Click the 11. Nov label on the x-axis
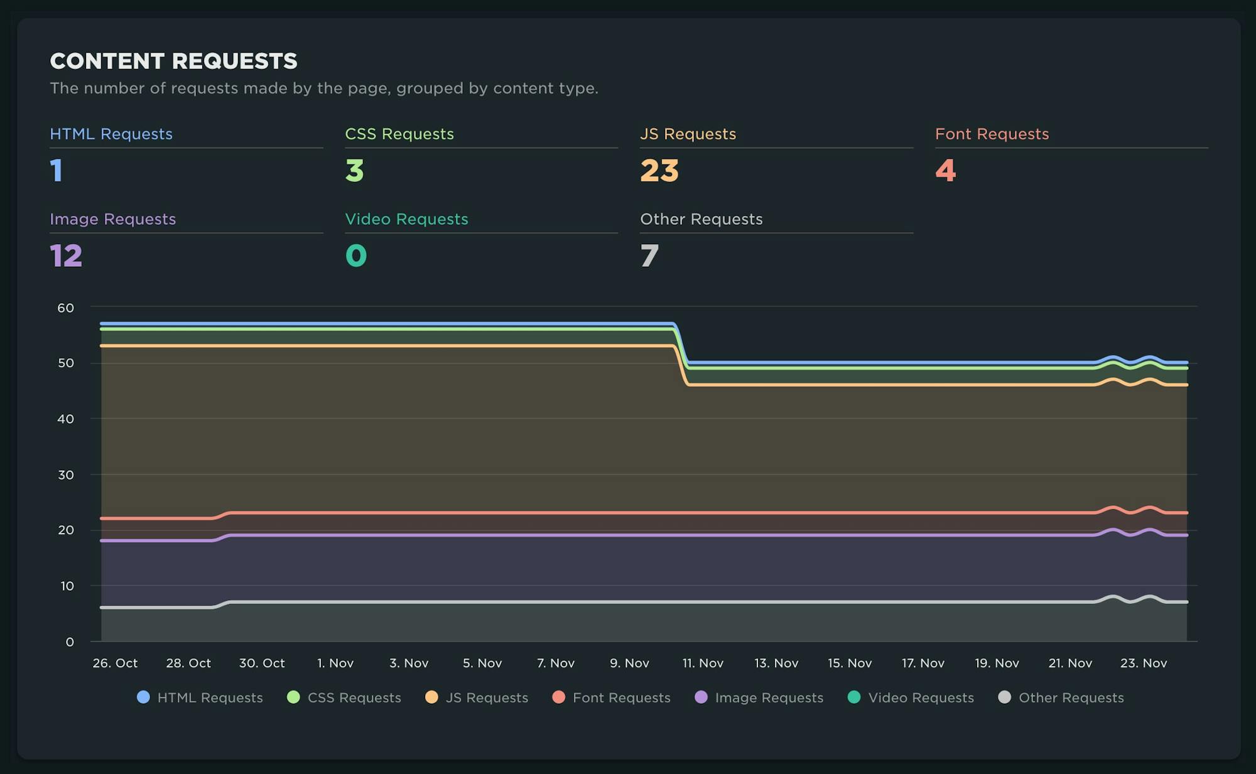Screen dimensions: 1256x774 pos(703,663)
